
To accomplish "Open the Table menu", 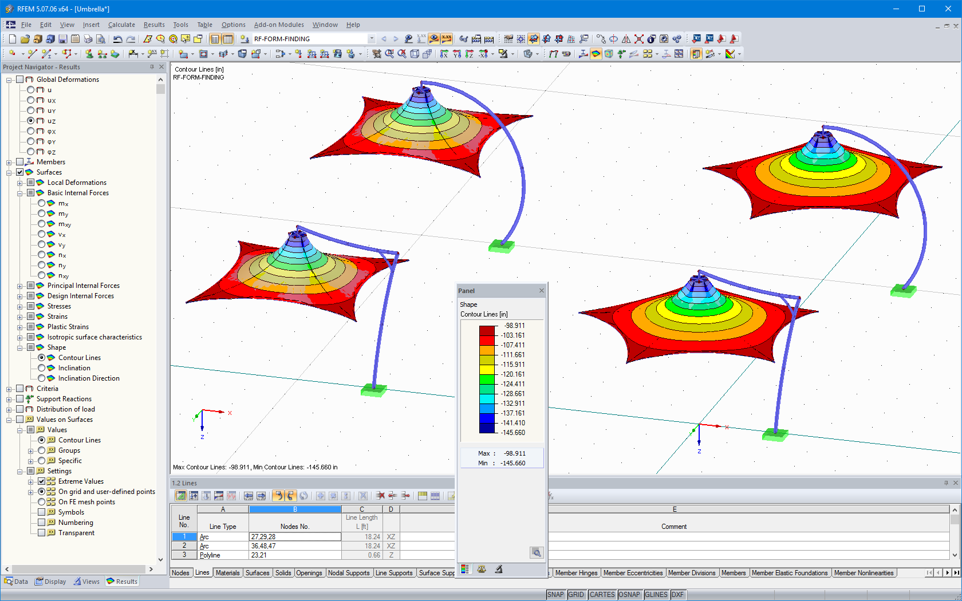I will pyautogui.click(x=204, y=25).
